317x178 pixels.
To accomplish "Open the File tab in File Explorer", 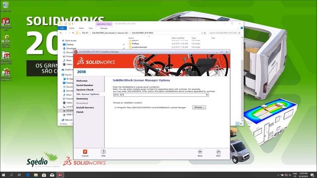I will tap(62, 28).
